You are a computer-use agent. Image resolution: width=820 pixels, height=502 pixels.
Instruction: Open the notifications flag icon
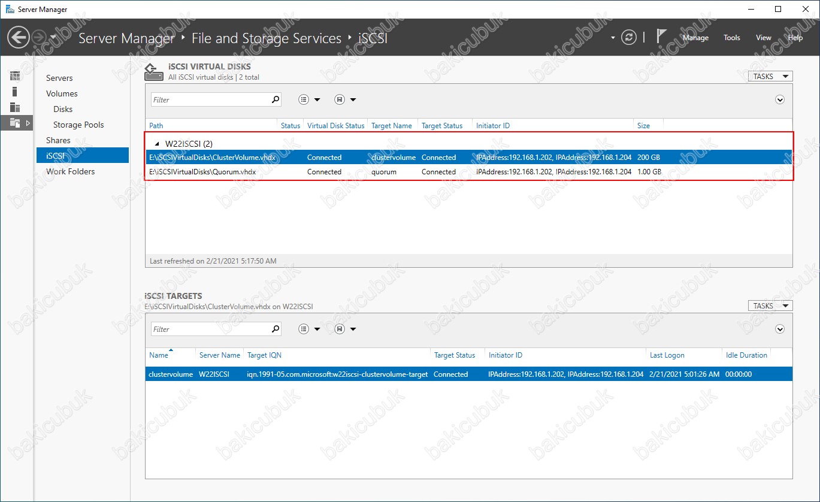click(661, 37)
